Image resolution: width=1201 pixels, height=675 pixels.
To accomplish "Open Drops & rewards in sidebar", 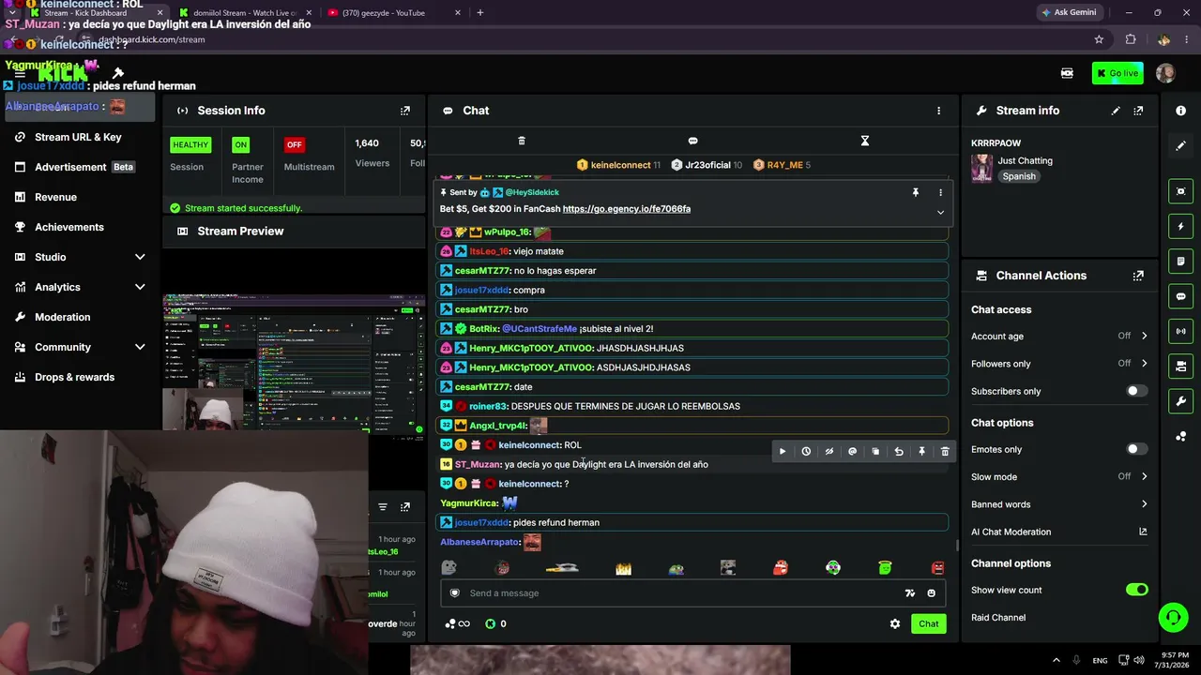I will tap(79, 377).
